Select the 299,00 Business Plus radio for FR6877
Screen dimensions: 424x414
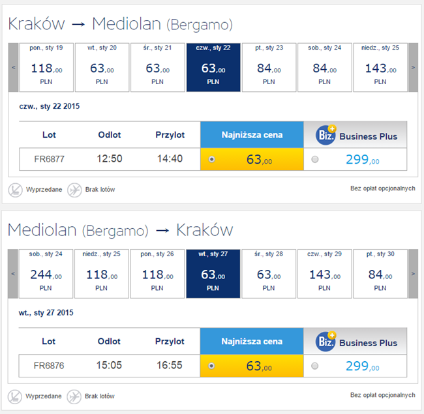[315, 159]
